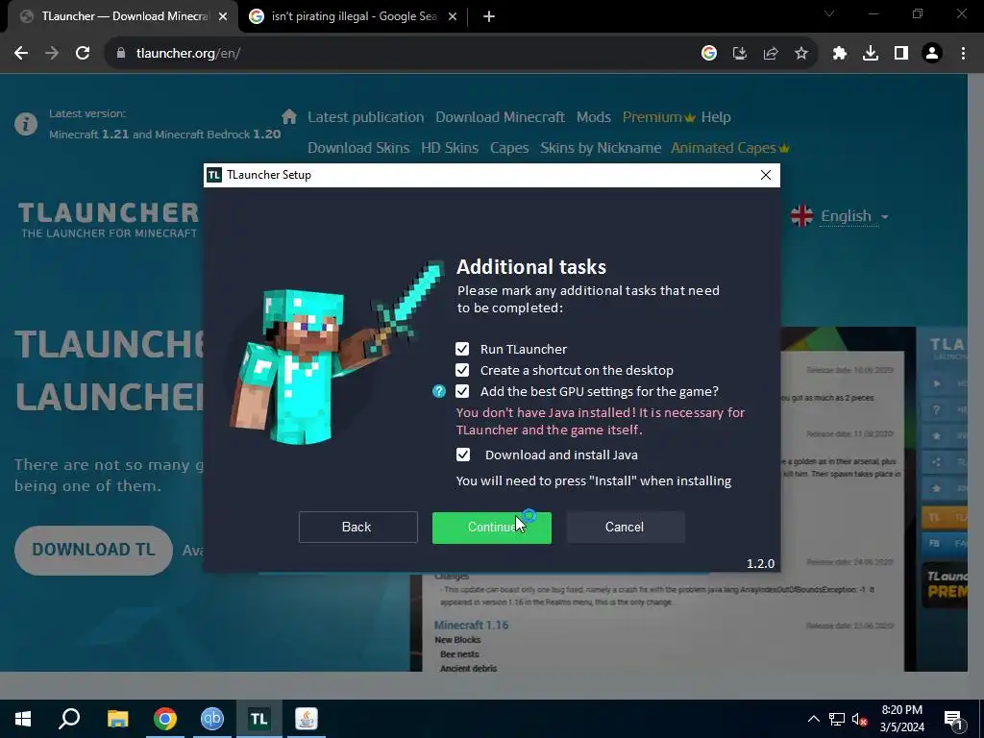This screenshot has width=984, height=738.
Task: Open the TL taskbar icon
Action: (259, 719)
